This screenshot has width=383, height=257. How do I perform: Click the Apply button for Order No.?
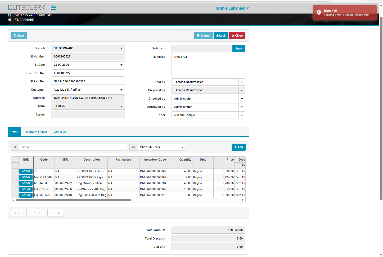click(239, 48)
